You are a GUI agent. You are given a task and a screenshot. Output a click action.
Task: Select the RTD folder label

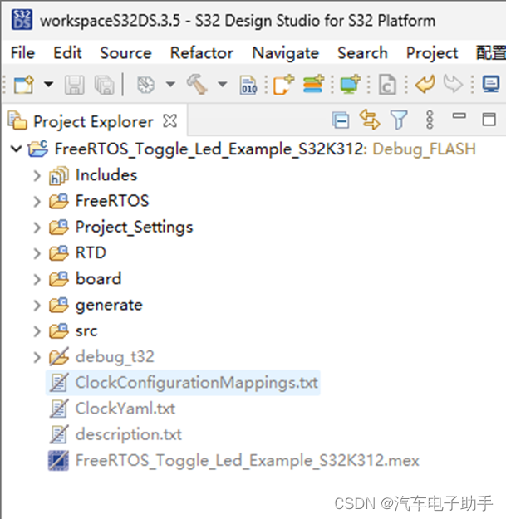tap(91, 253)
